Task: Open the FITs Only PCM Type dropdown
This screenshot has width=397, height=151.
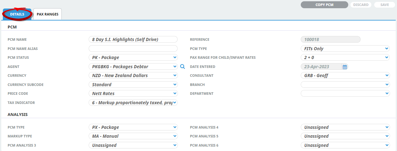Action: pyautogui.click(x=345, y=49)
